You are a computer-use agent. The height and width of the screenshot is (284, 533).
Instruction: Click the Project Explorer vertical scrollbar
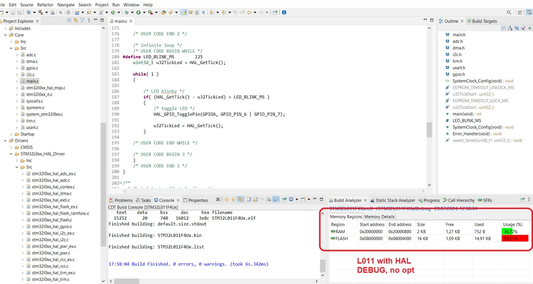click(x=103, y=184)
